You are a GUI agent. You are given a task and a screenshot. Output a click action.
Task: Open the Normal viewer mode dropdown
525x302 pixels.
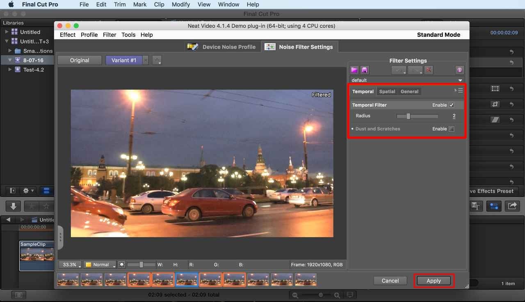(x=100, y=265)
